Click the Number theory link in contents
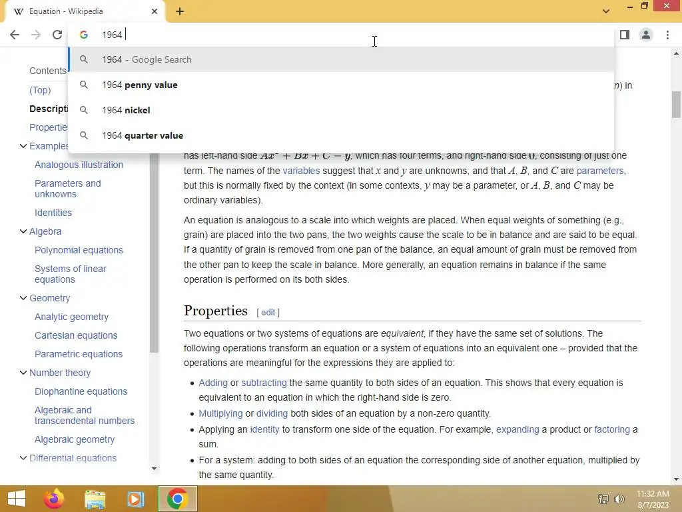The height and width of the screenshot is (512, 682). [x=60, y=373]
